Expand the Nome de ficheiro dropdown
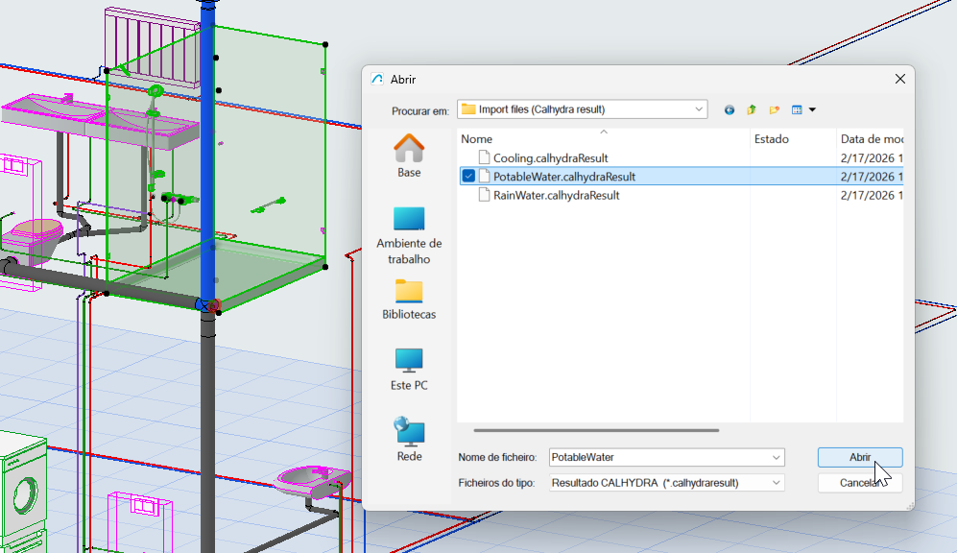This screenshot has width=957, height=553. click(776, 457)
